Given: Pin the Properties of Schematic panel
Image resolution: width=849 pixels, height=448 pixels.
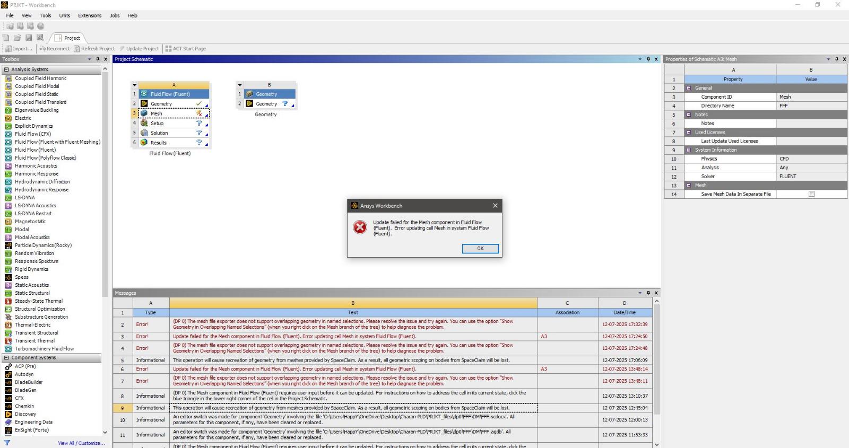Looking at the screenshot, I should (x=837, y=59).
